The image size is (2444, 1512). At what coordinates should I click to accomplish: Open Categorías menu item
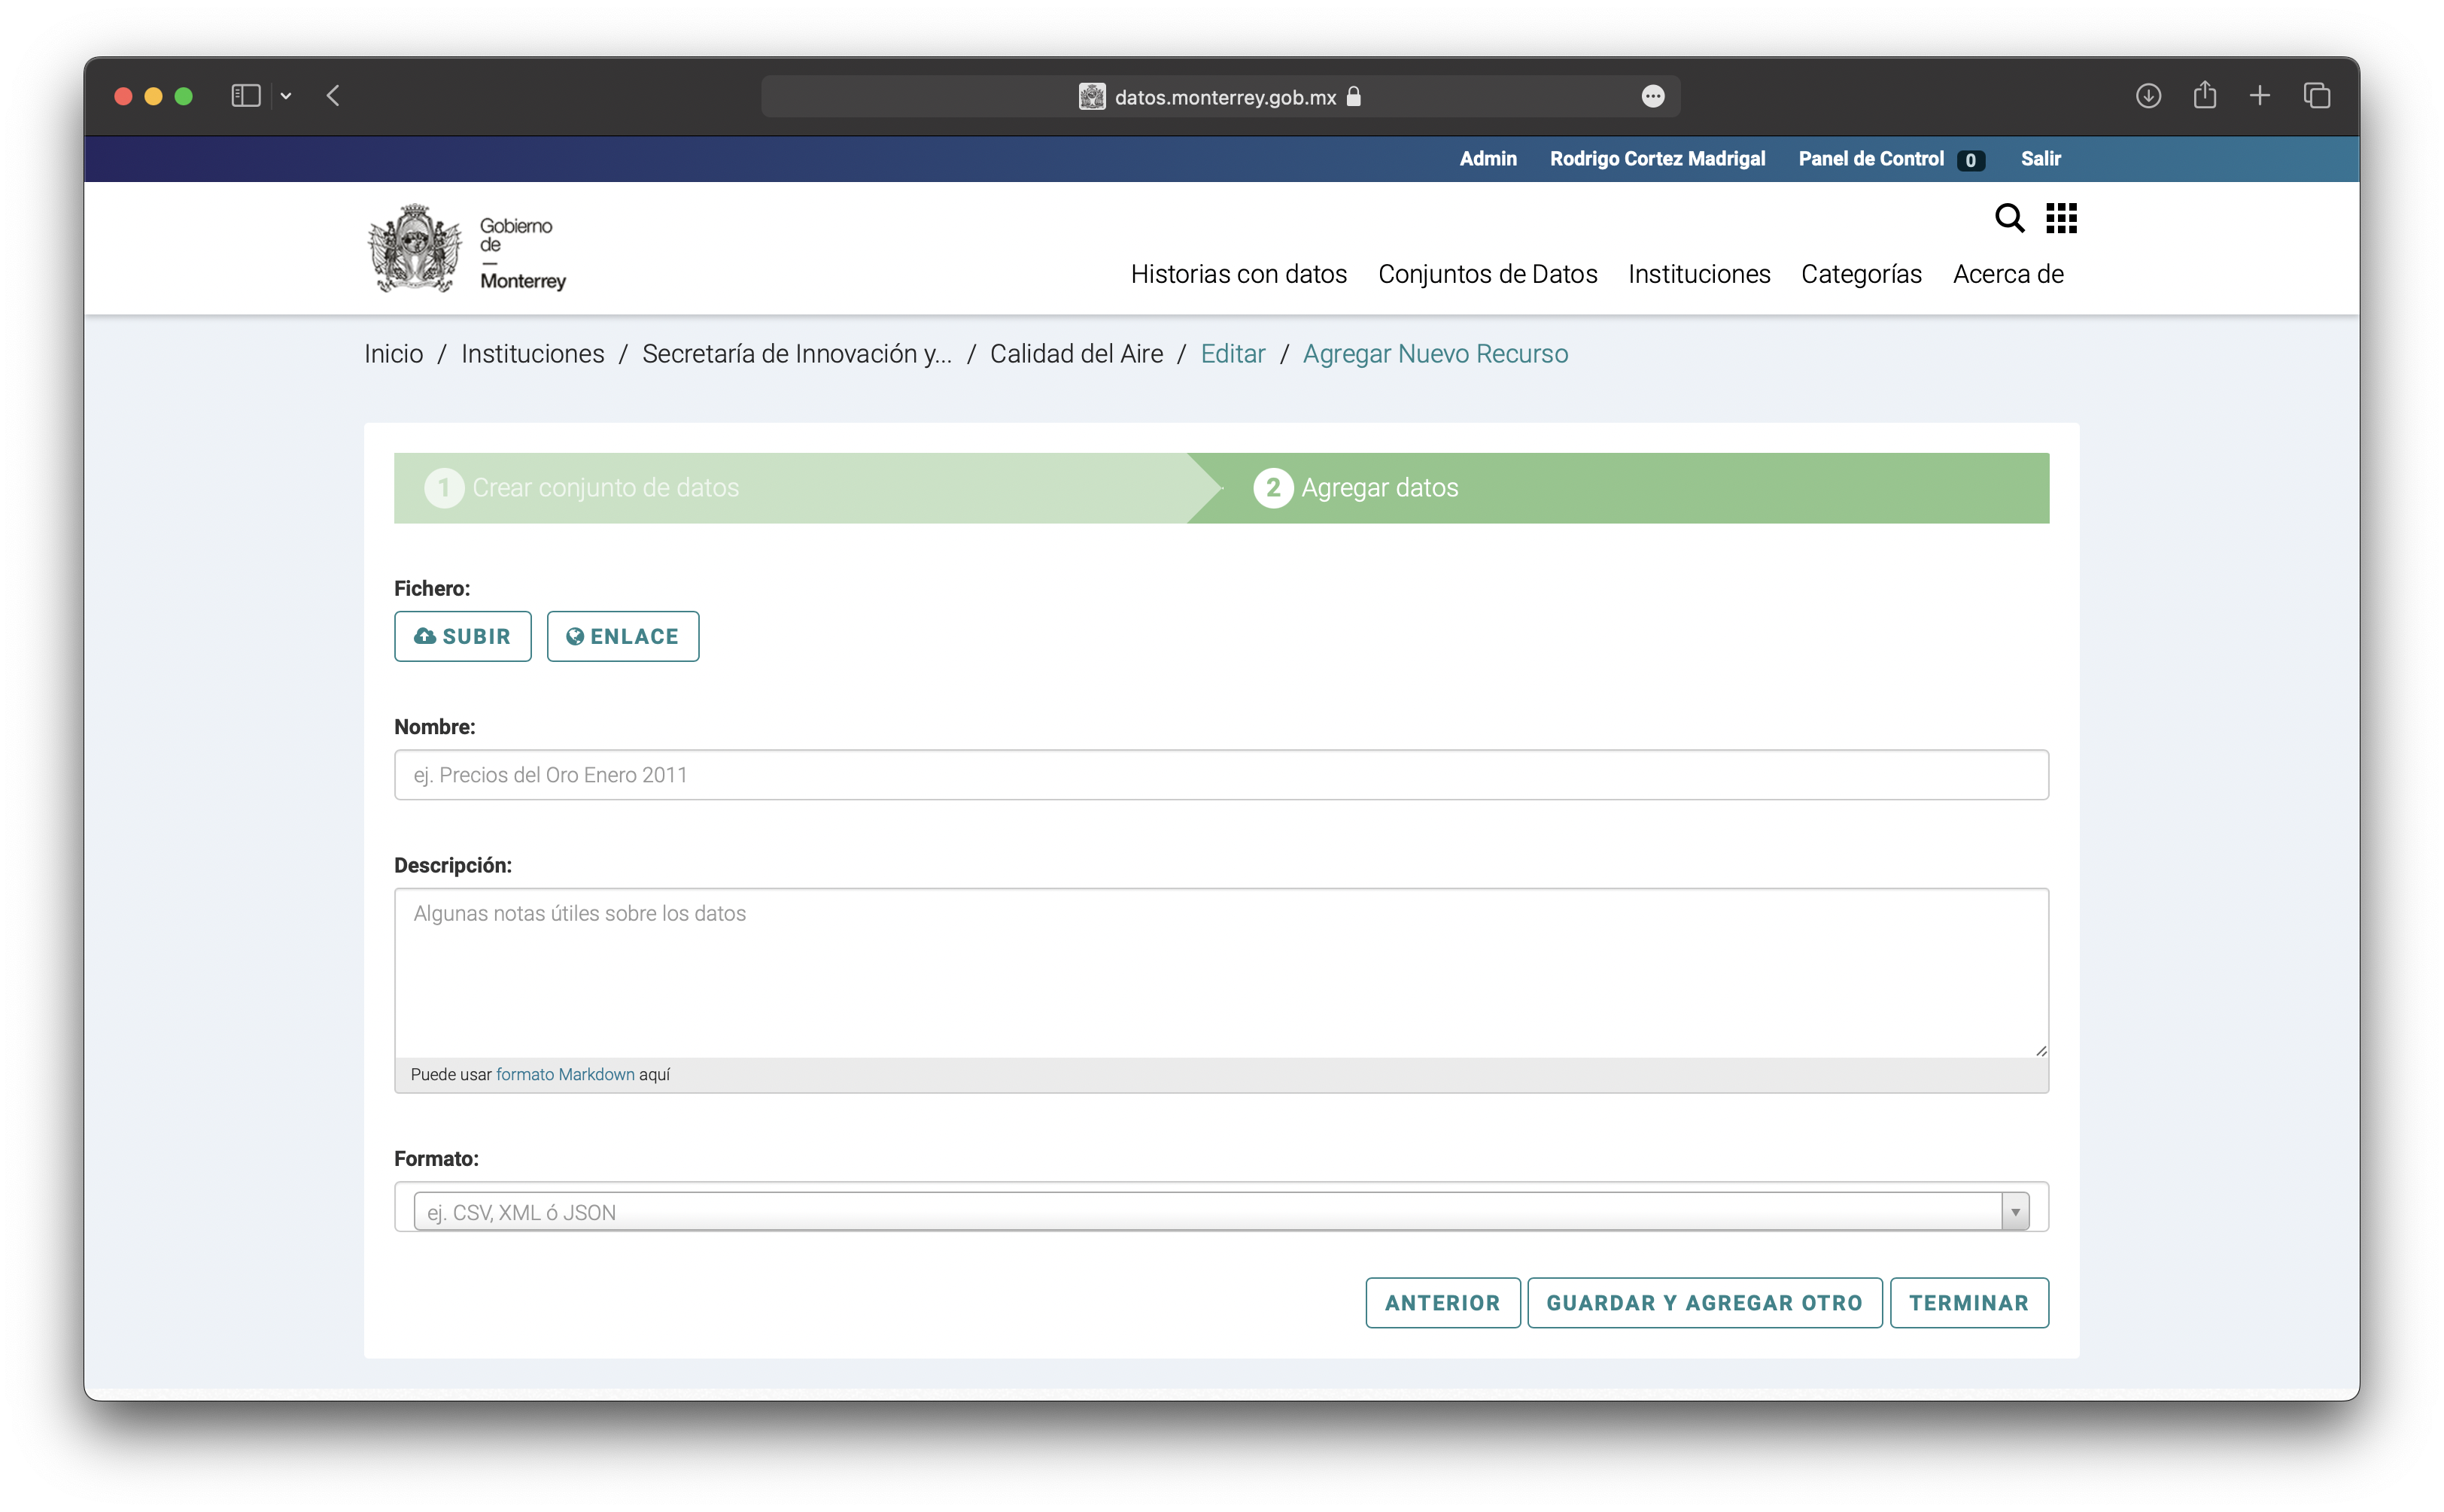click(1861, 274)
